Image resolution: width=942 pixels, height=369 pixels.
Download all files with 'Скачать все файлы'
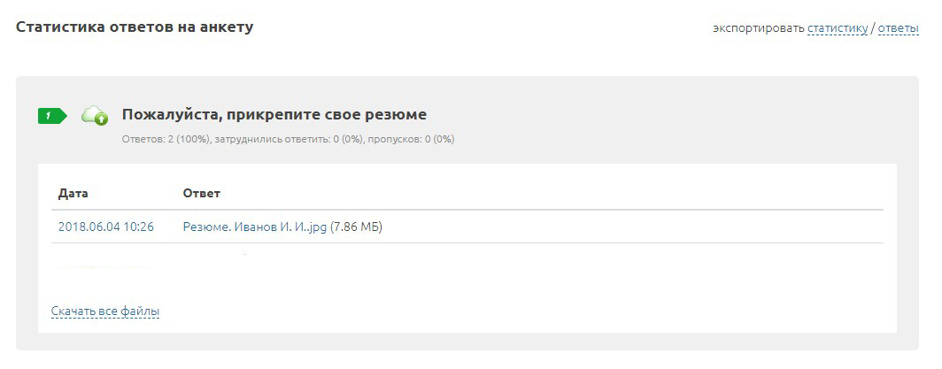[105, 311]
